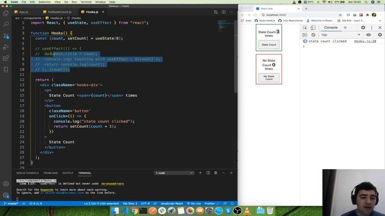Click the keywords link in terminal

47,190
